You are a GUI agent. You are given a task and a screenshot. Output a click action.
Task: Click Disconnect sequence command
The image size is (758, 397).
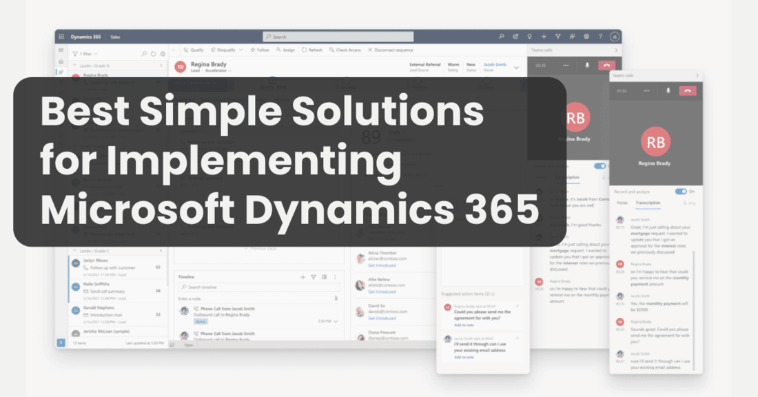(391, 50)
